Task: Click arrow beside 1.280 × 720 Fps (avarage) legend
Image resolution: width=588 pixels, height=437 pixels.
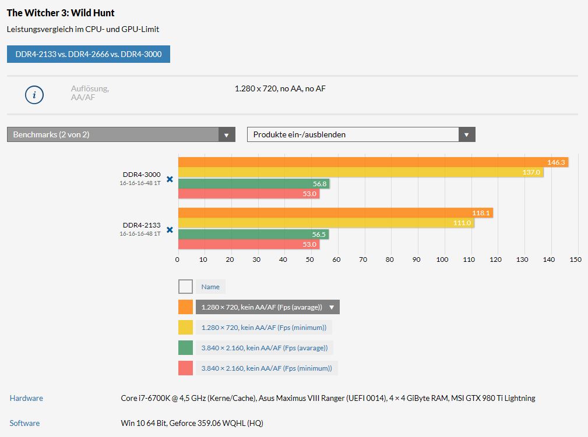Action: click(332, 307)
